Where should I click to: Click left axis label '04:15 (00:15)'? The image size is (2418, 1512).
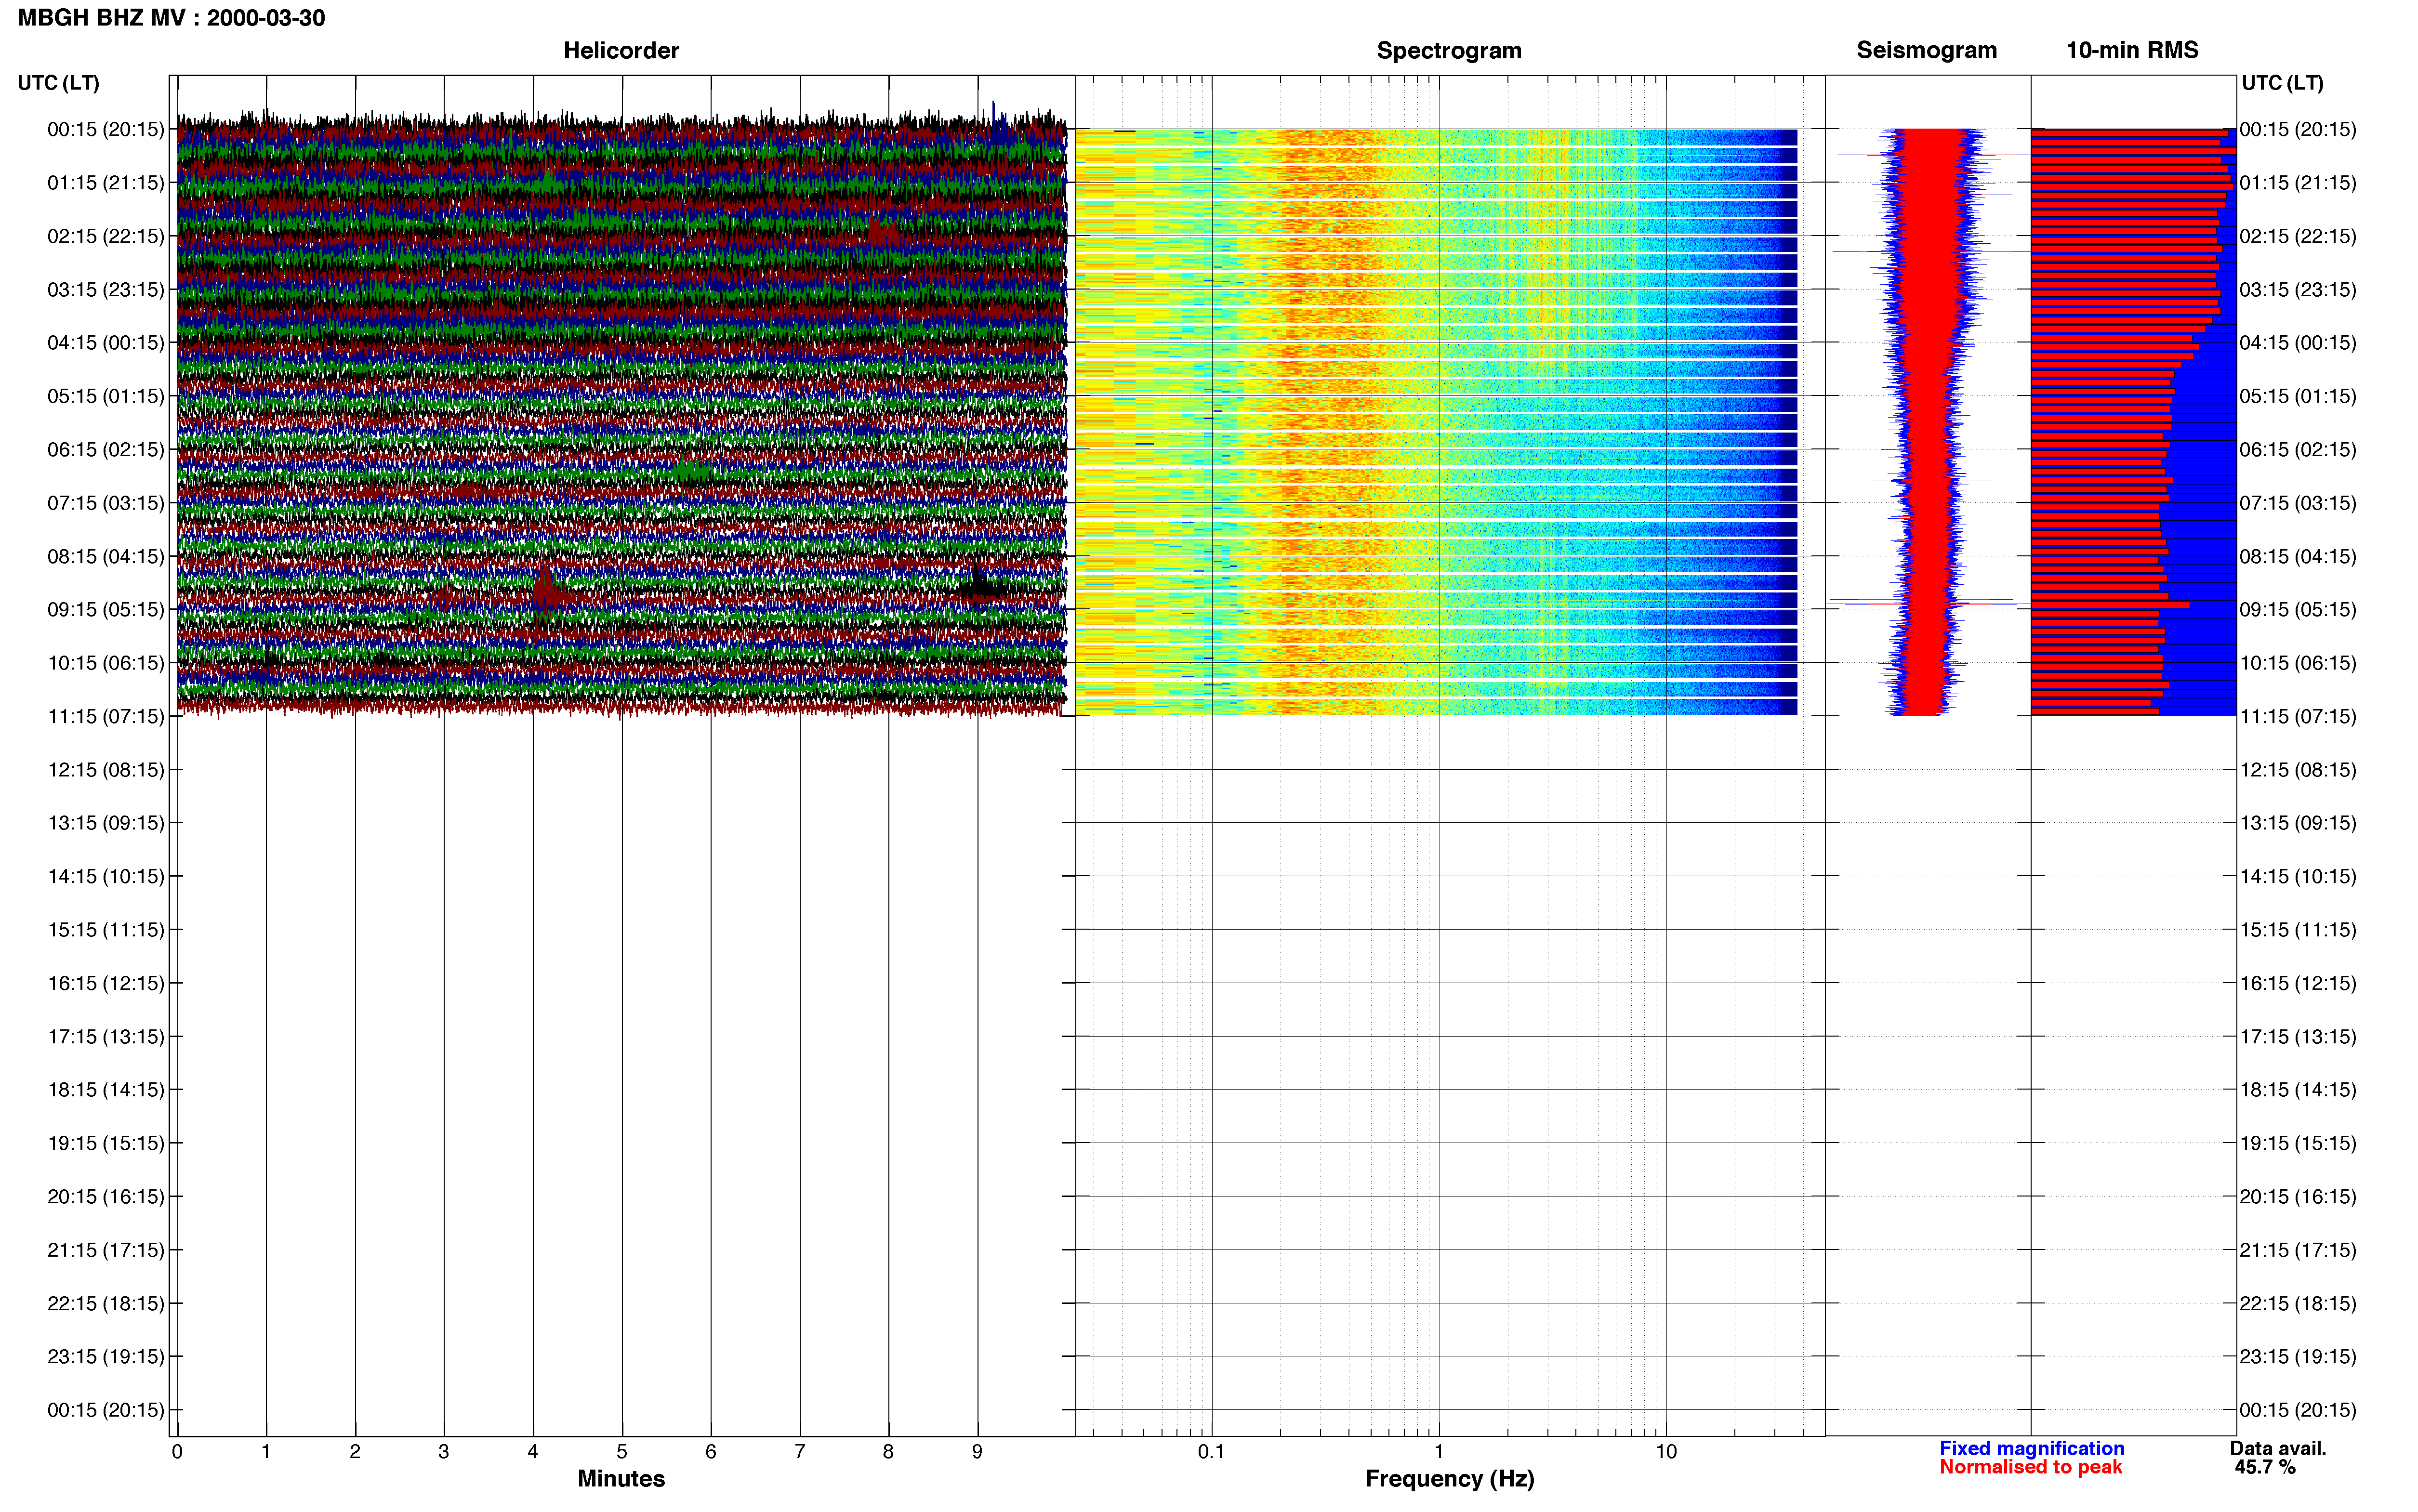pos(106,343)
